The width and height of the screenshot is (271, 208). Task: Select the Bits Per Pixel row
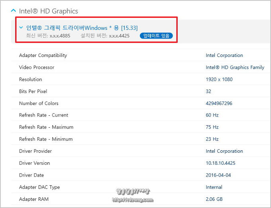33,91
